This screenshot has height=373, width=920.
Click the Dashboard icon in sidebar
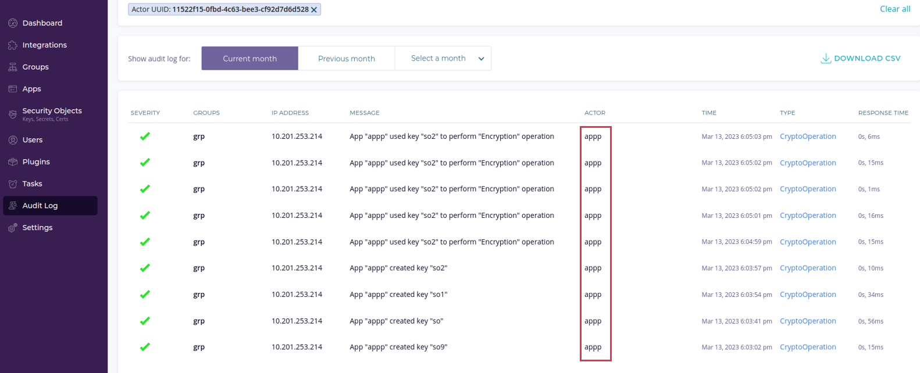13,23
